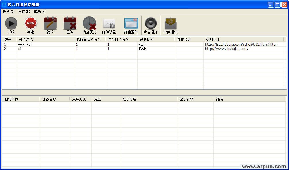Open the 任务(T) menu
289x170 pixels.
9,12
